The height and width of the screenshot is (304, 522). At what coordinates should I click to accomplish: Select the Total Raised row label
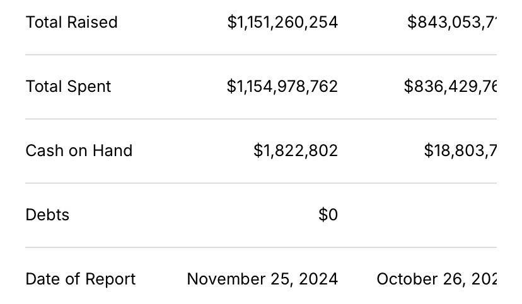coord(72,22)
